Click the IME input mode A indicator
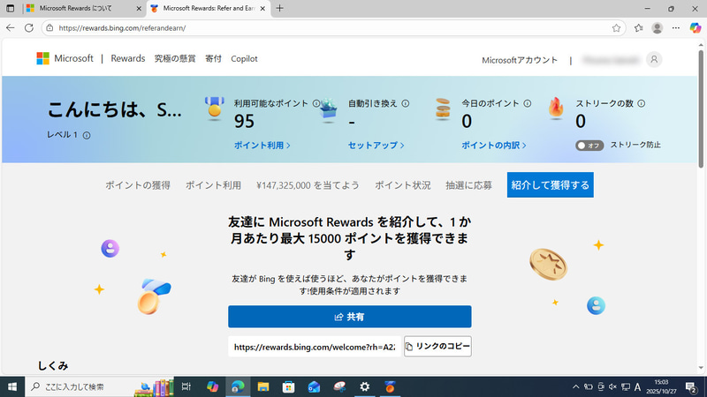 click(637, 386)
